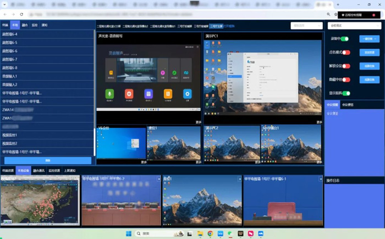Switch to the 融合通讯 bottom tab
385x239 pixels.
[38, 170]
